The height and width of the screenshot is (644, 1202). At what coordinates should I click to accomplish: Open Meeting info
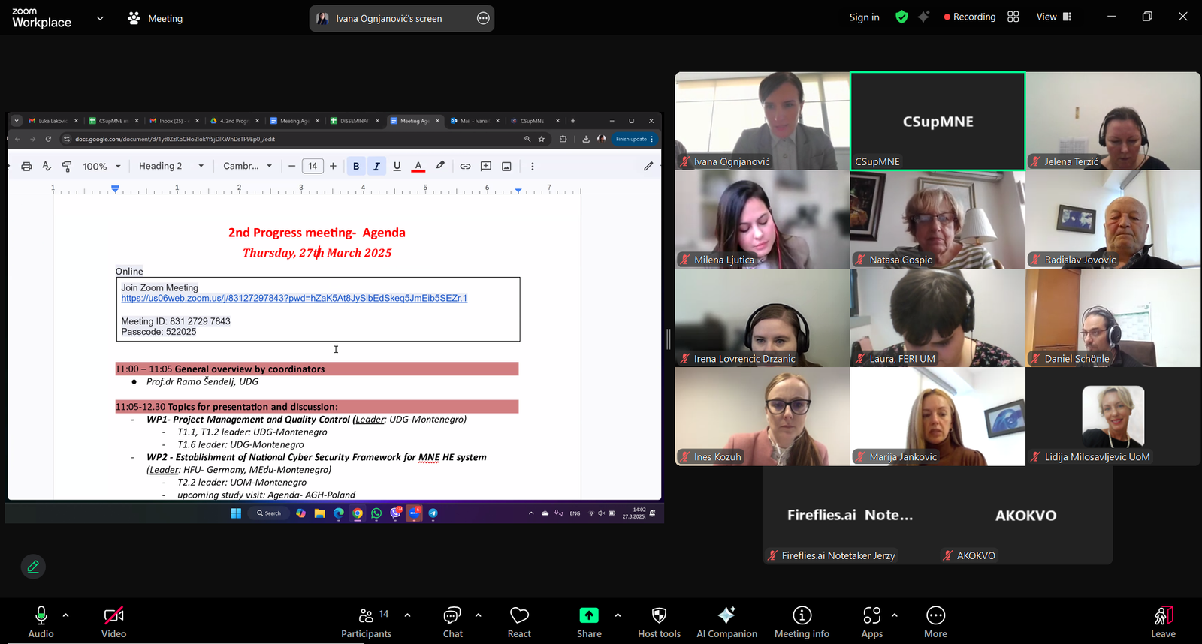802,622
